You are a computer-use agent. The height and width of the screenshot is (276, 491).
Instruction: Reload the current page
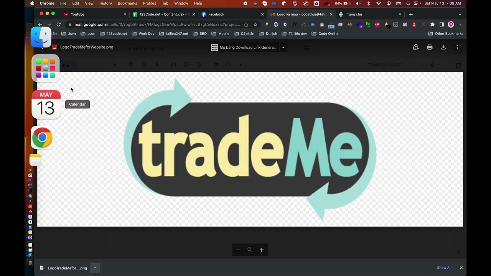58,24
